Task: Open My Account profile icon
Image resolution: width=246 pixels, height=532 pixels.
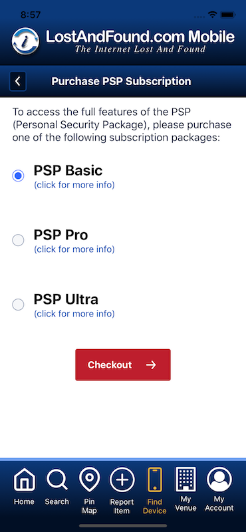Action: click(x=219, y=479)
